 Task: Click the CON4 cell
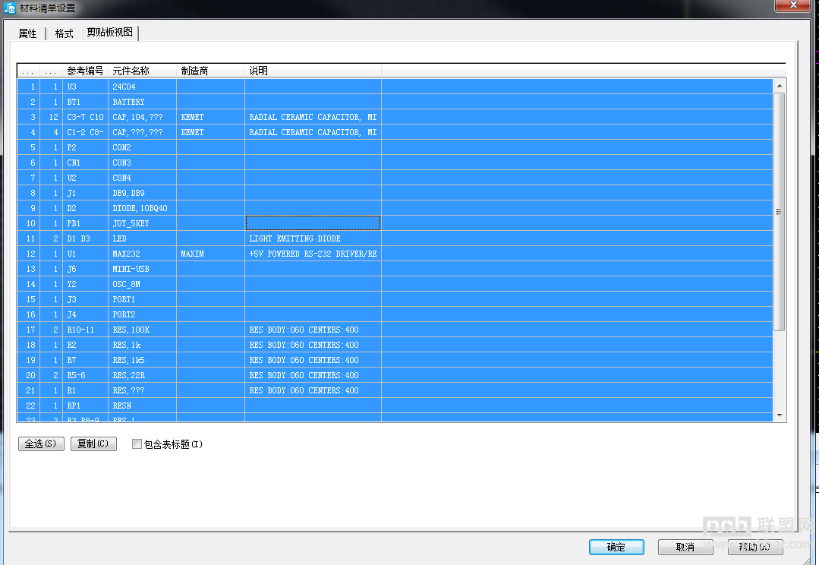142,178
